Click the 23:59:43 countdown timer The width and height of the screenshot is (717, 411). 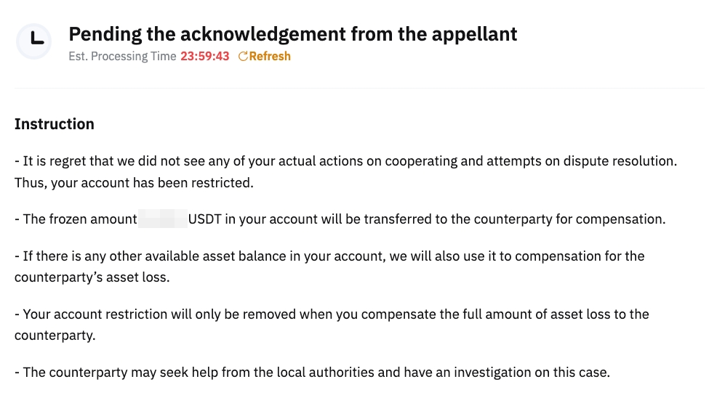(204, 57)
